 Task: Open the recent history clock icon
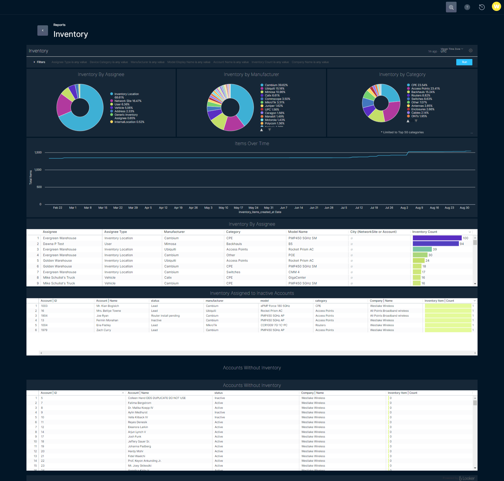point(482,7)
